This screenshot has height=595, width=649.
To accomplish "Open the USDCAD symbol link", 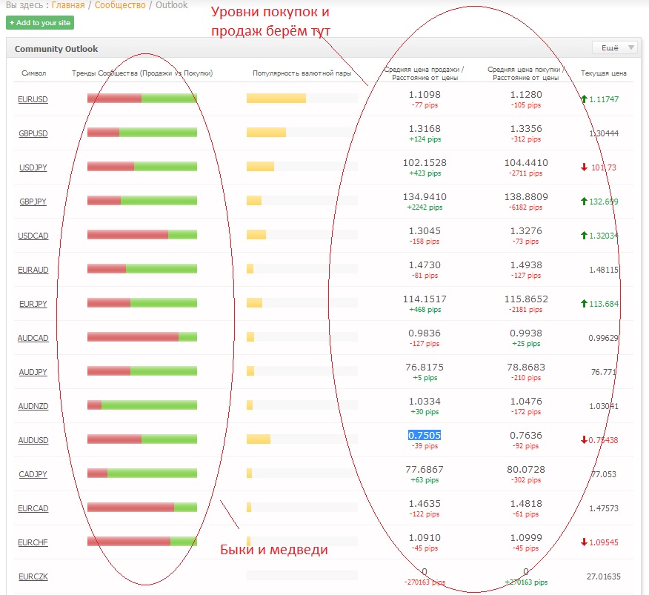I will [33, 236].
